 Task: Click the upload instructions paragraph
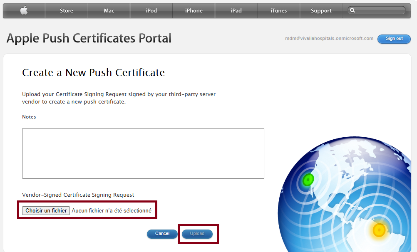[119, 98]
